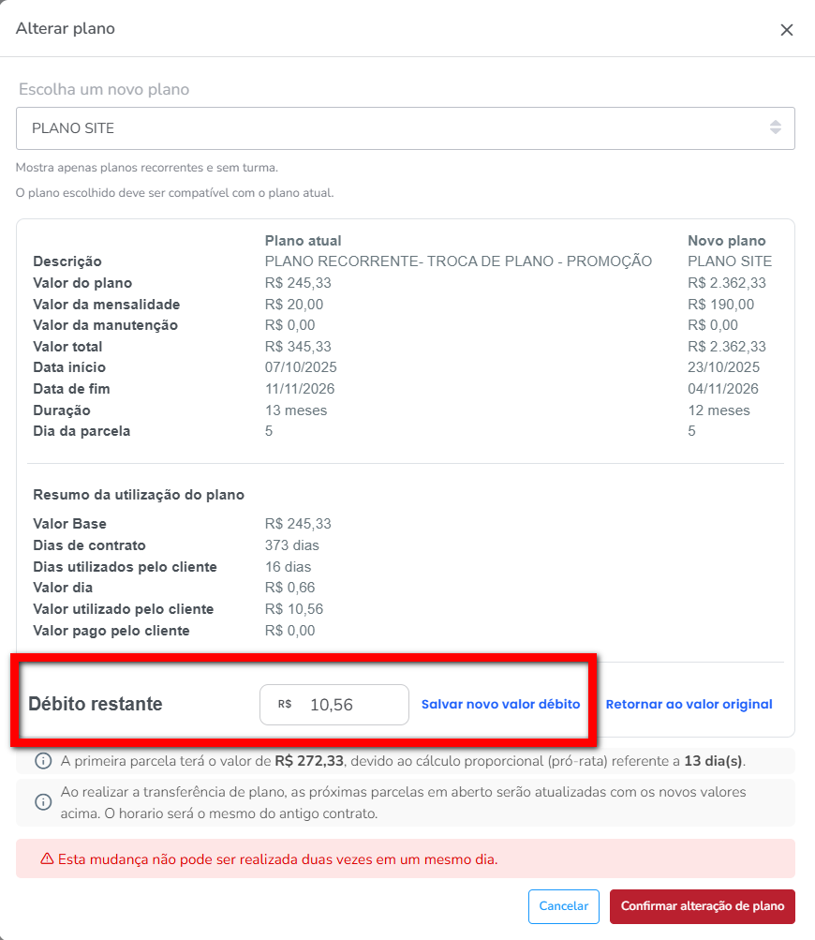Click the red same-day change warning message
Image resolution: width=815 pixels, height=940 pixels.
click(277, 858)
